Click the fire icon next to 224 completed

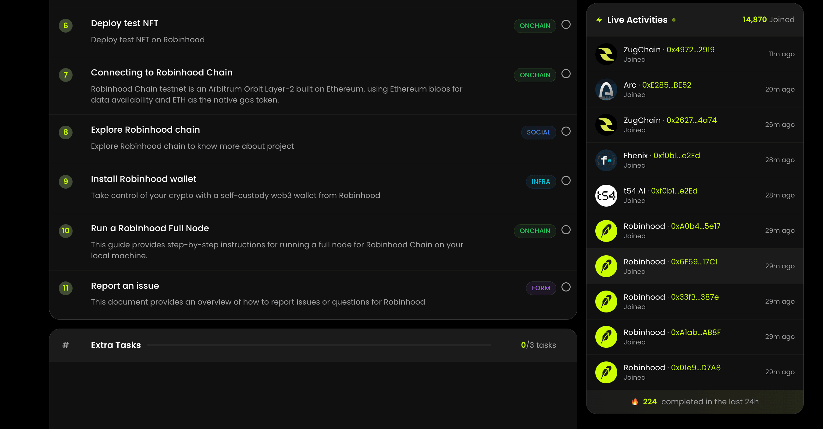(635, 402)
